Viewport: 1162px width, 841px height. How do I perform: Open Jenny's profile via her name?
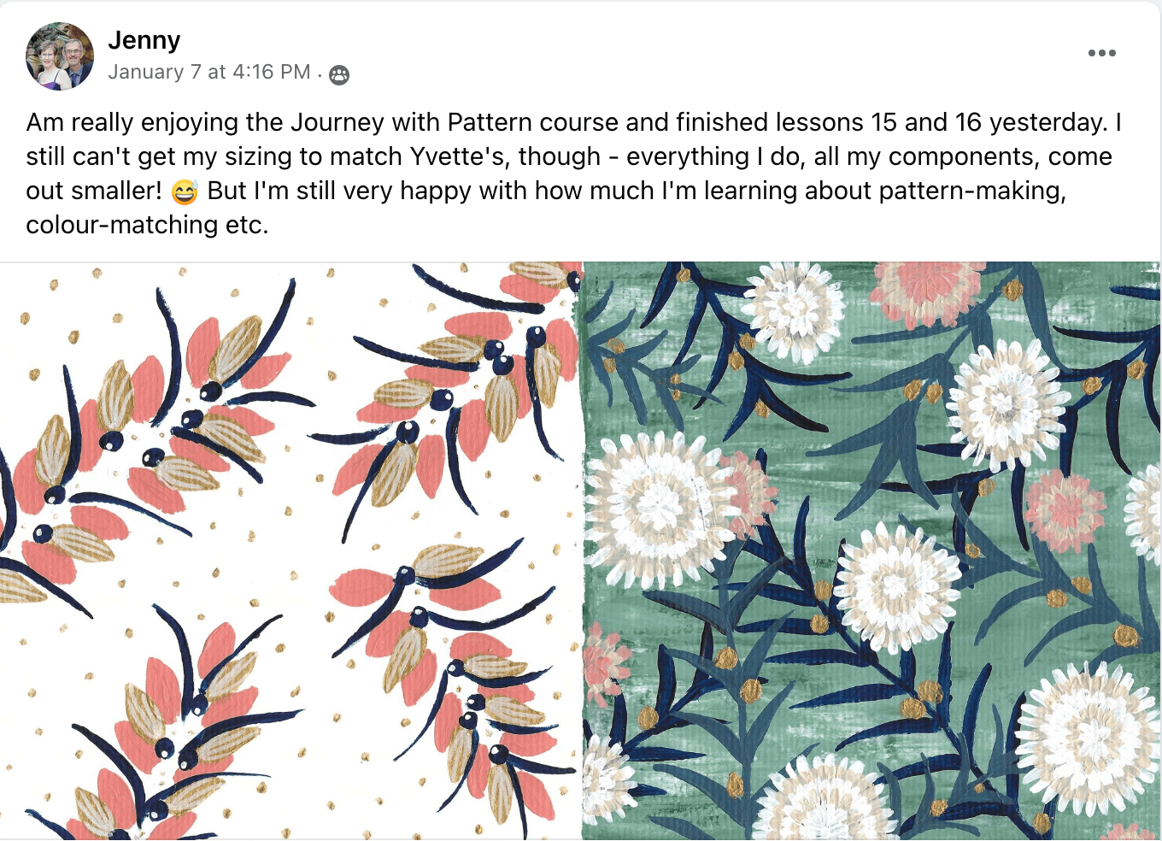[x=144, y=40]
